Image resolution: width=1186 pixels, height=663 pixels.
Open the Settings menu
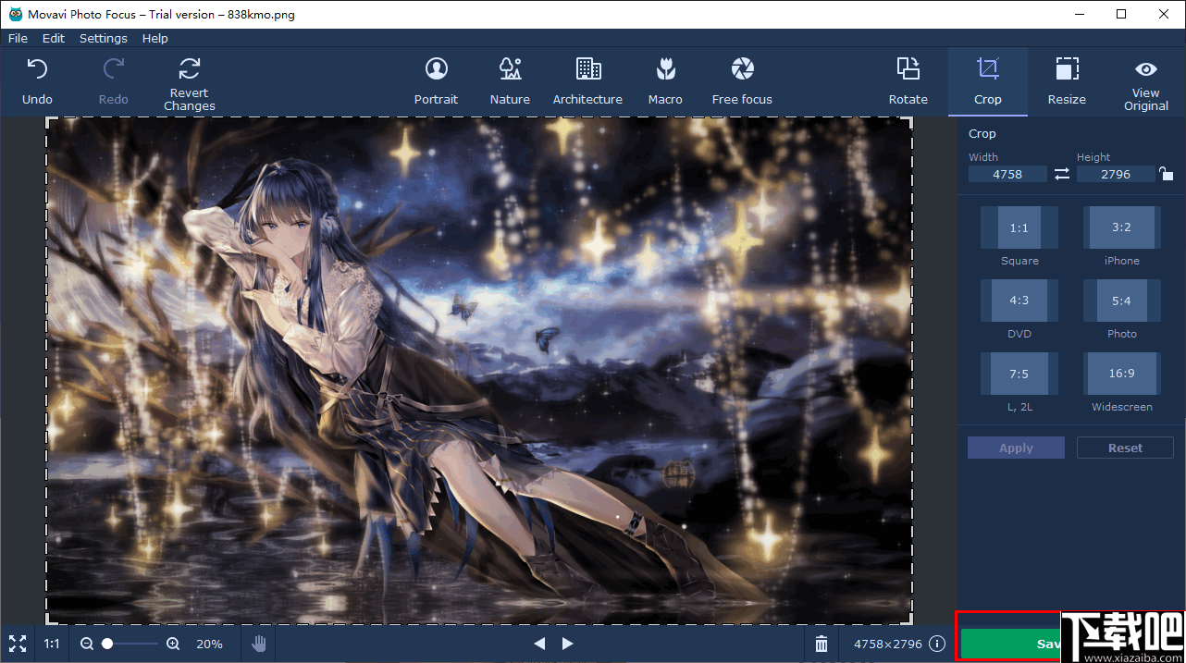(x=104, y=38)
